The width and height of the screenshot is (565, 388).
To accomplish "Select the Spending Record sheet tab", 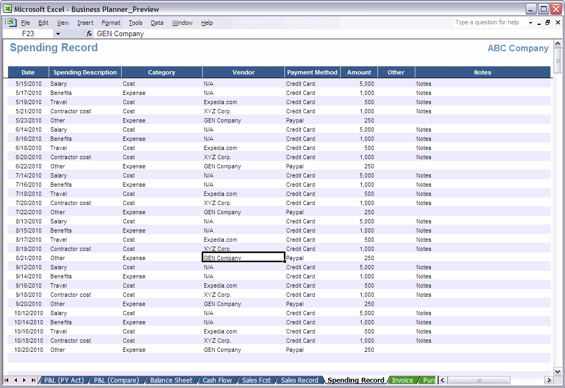I will (x=356, y=380).
